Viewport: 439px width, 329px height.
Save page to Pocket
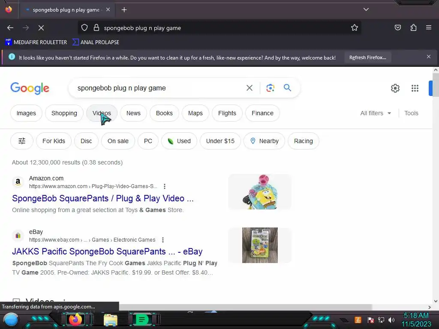tap(397, 27)
